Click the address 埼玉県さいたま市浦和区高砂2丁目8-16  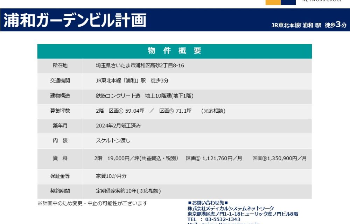coord(140,65)
